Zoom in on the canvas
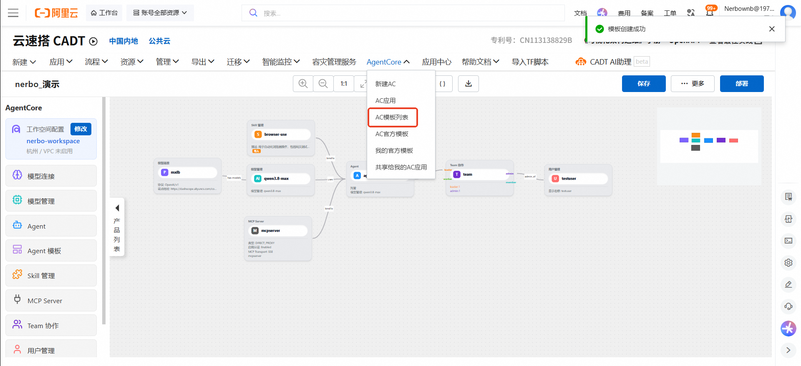 click(303, 84)
